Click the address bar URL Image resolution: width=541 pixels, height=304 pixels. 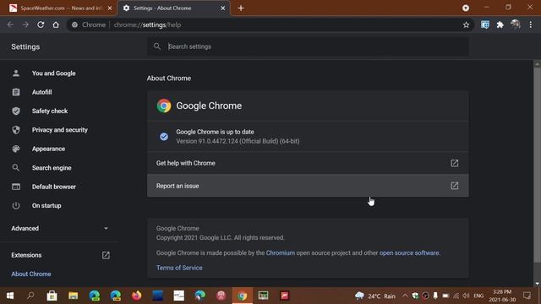point(147,24)
